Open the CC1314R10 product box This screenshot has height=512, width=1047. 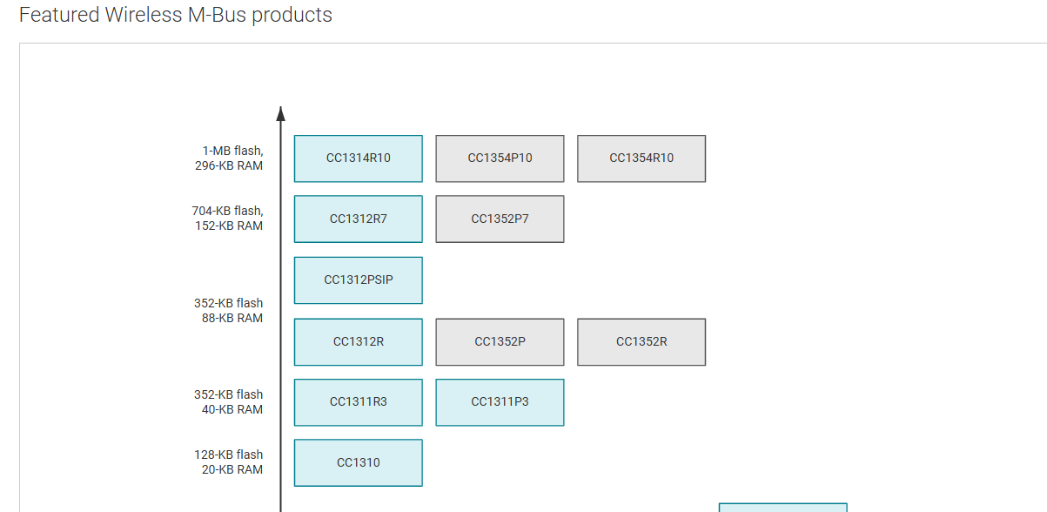point(359,158)
